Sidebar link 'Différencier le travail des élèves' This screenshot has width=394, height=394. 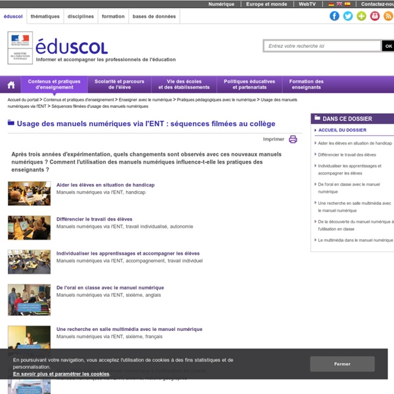(x=347, y=155)
